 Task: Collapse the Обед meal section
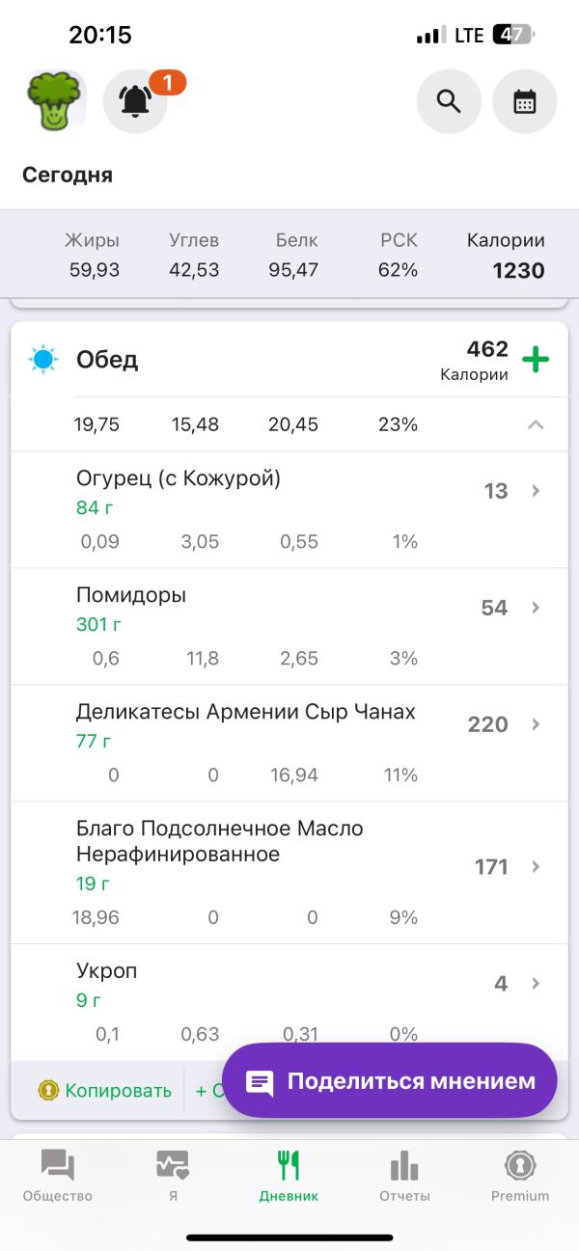pos(537,424)
